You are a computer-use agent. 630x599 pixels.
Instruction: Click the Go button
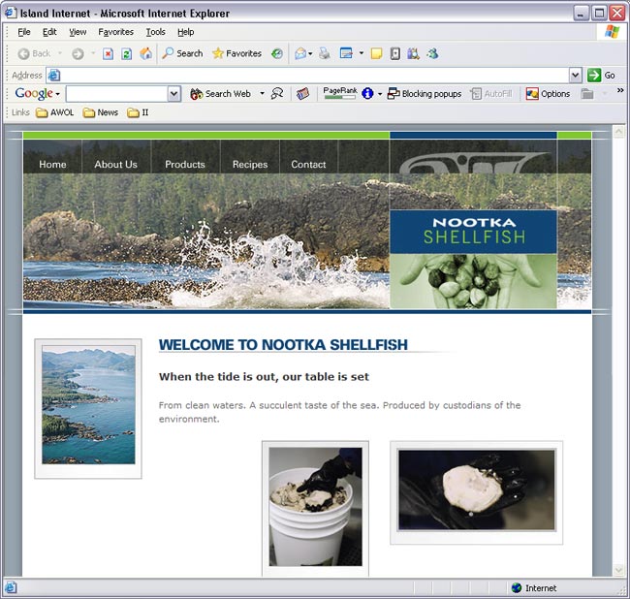(x=601, y=76)
